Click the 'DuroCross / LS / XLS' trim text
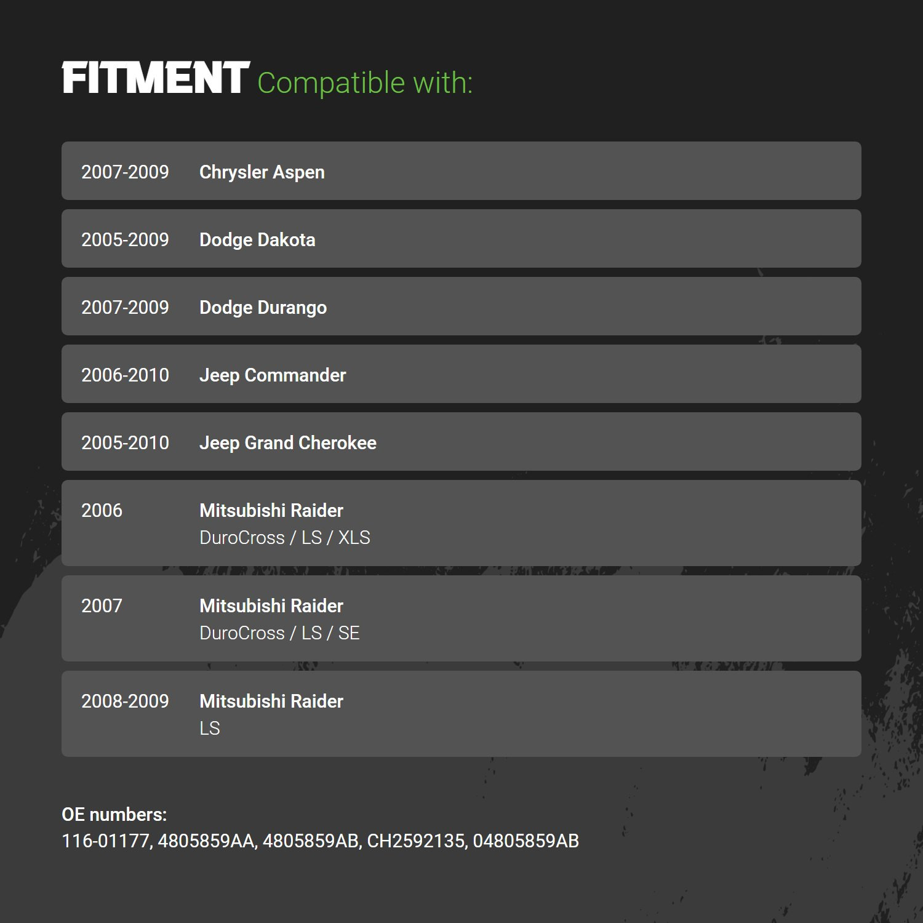Viewport: 923px width, 923px height. pos(285,538)
